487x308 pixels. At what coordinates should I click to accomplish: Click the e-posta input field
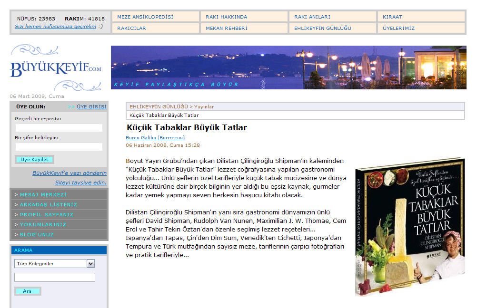[x=59, y=128]
